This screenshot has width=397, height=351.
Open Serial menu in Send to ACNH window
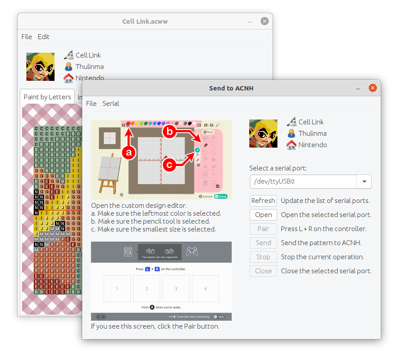point(111,104)
